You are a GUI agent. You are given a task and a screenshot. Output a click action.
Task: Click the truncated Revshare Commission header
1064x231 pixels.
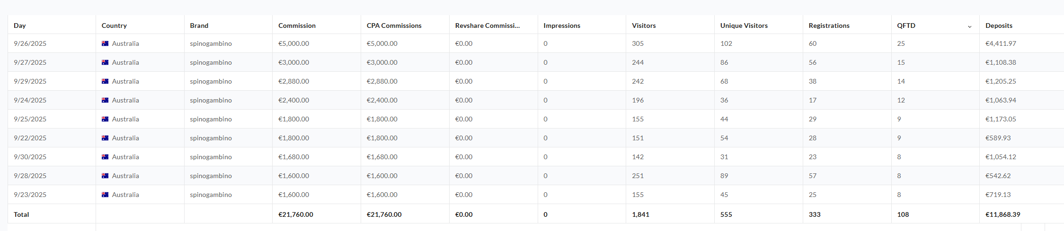click(487, 26)
